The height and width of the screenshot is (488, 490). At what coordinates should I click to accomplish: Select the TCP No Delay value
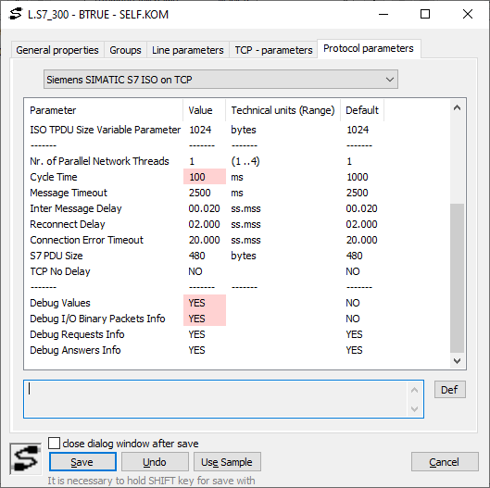pos(195,271)
